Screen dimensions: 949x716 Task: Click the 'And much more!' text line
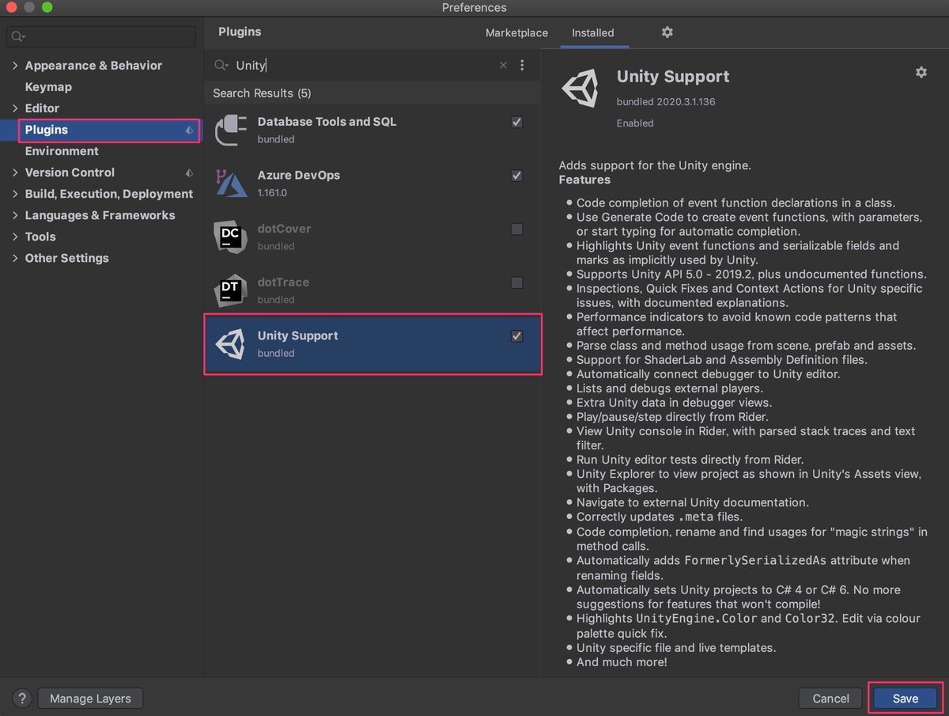coord(622,662)
